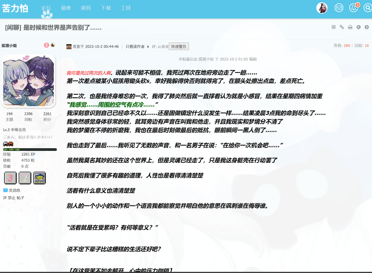The image size is (372, 273).
Task: Click the pink gender icon beside 狐狸小姐
Action: (46, 45)
